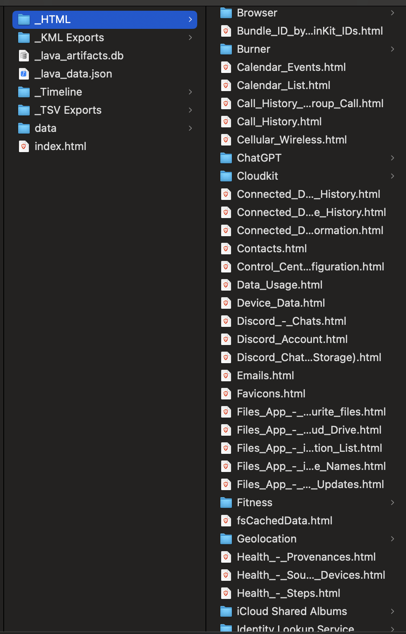The width and height of the screenshot is (406, 634).
Task: Select the Favicons.html file
Action: (x=307, y=394)
